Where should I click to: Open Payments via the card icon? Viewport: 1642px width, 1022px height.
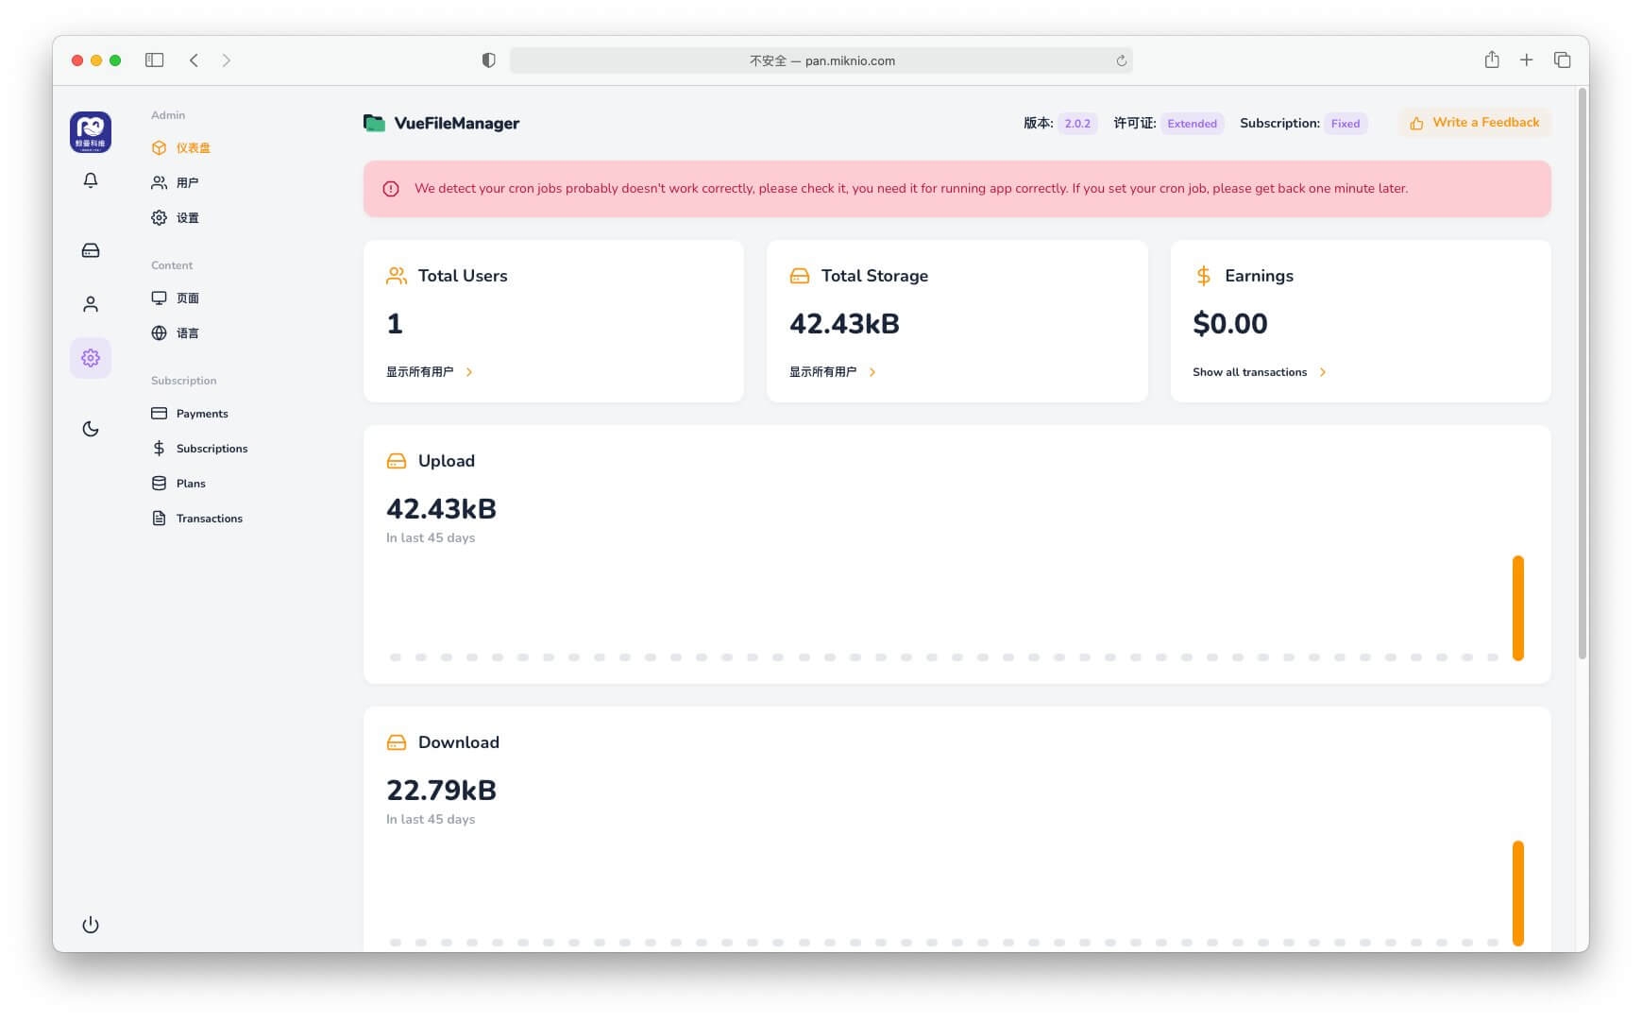[x=160, y=413]
